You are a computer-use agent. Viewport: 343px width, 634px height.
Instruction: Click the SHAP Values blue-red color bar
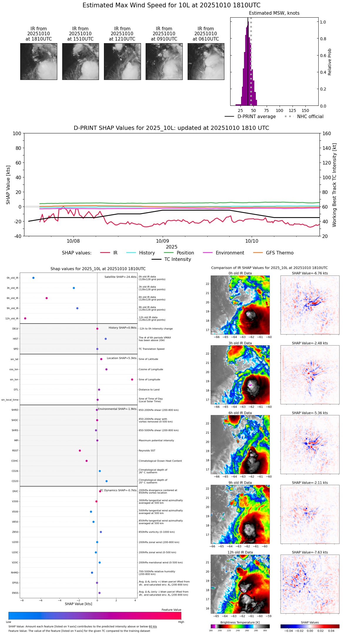pos(310,626)
